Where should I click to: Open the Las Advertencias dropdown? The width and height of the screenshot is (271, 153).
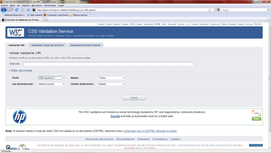pos(51,84)
